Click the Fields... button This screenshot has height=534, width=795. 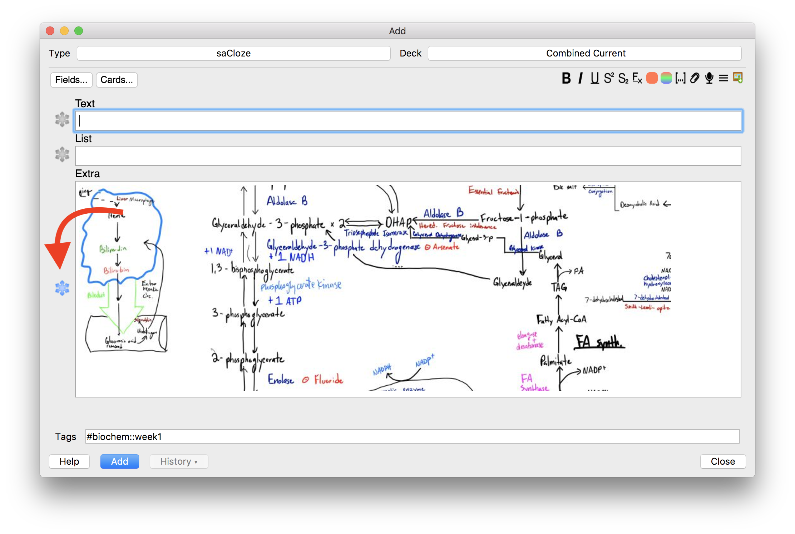(x=71, y=80)
